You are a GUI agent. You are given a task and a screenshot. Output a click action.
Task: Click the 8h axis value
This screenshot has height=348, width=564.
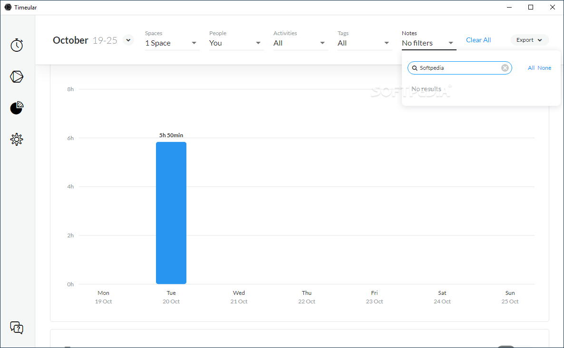pyautogui.click(x=70, y=89)
